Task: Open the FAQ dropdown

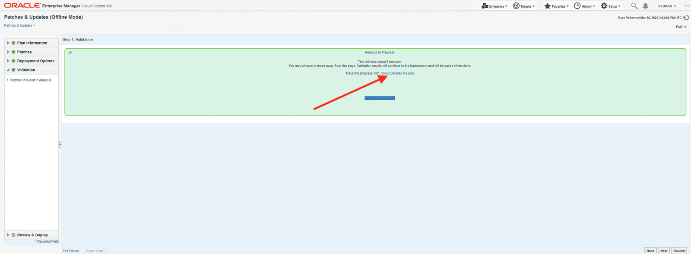Action: [x=681, y=27]
